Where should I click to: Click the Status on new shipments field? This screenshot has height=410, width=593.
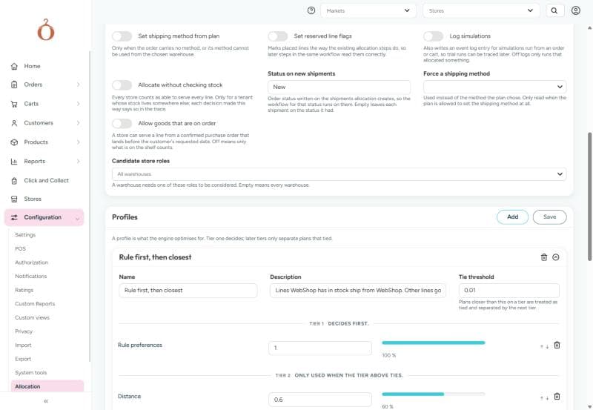[x=339, y=87]
